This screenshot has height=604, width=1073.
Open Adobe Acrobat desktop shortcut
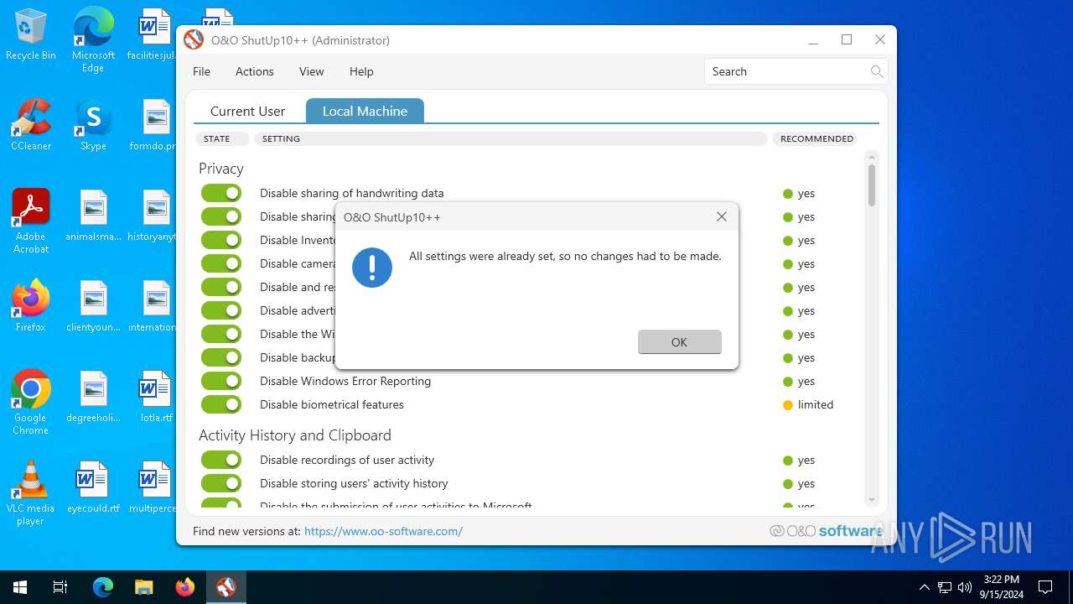[x=31, y=221]
